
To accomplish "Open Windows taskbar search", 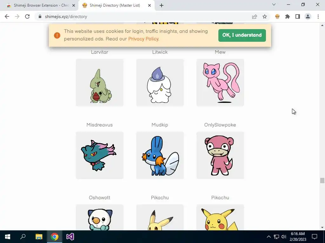I will [23, 237].
